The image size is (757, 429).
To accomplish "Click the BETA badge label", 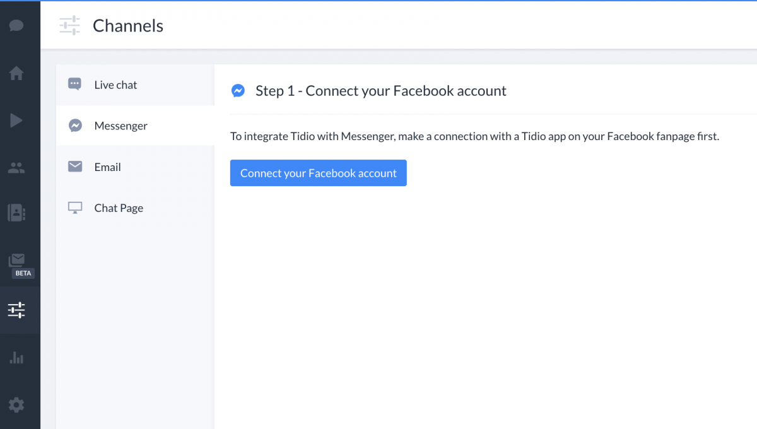I will click(x=23, y=274).
